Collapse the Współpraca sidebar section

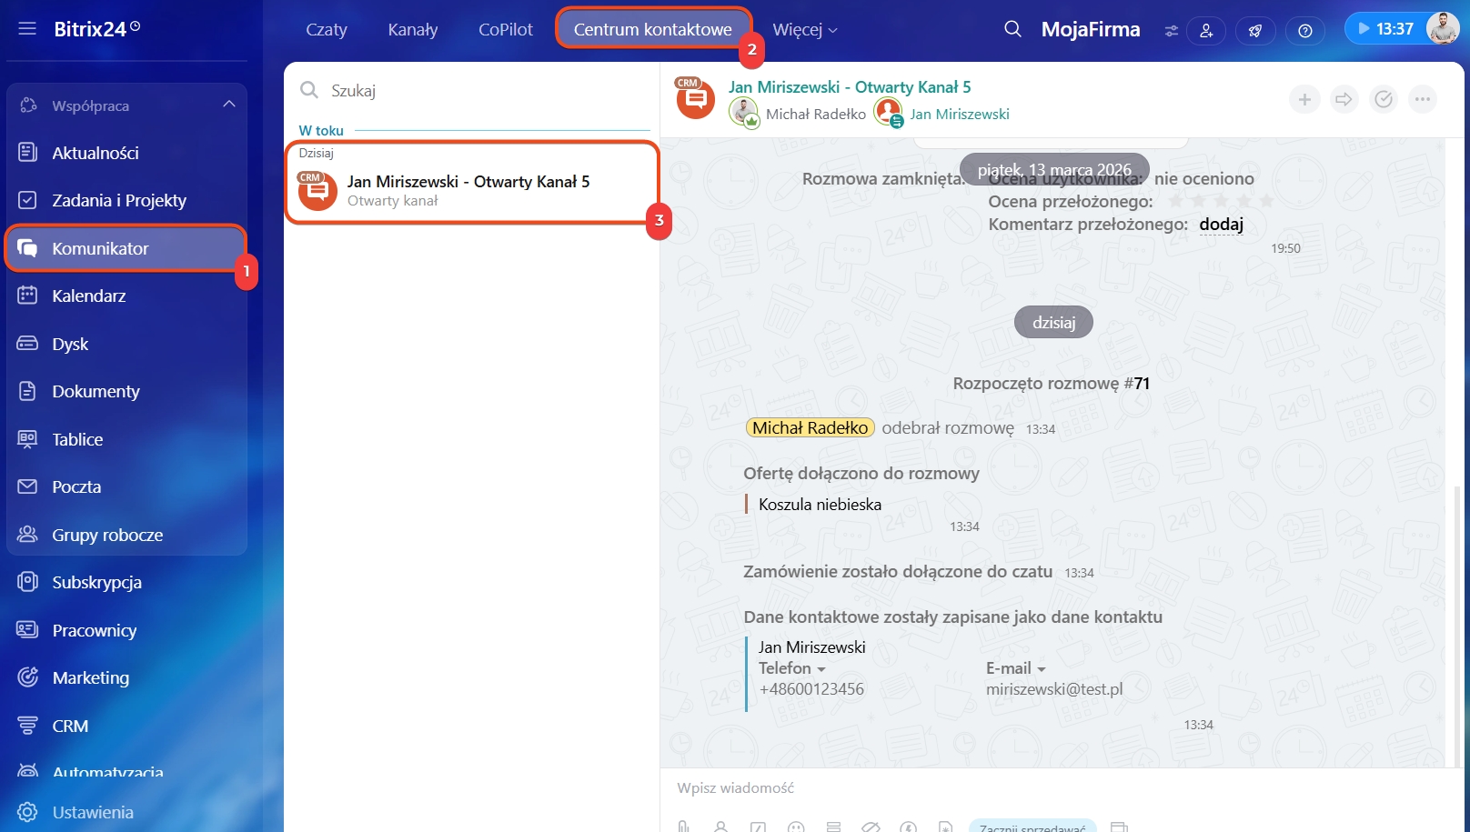coord(228,105)
